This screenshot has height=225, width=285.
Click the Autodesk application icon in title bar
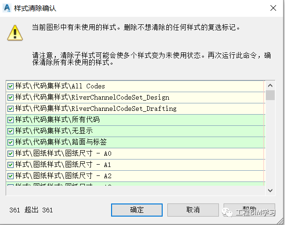7,8
